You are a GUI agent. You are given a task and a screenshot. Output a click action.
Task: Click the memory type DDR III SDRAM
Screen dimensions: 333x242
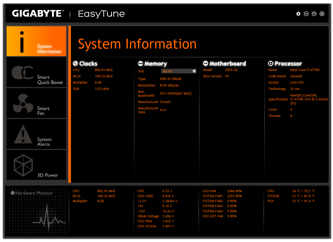[x=171, y=79]
